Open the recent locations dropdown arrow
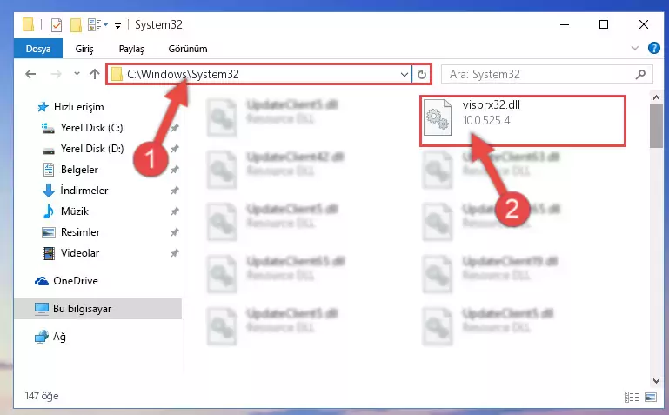669x415 pixels. coord(77,74)
